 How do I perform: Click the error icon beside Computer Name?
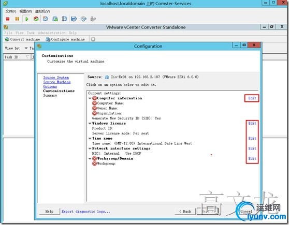95,103
